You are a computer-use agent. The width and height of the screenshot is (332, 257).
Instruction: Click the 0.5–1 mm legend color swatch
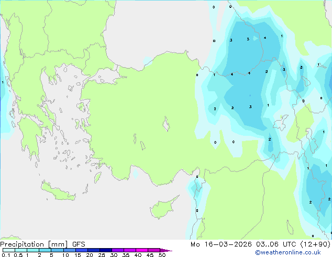[21, 250]
